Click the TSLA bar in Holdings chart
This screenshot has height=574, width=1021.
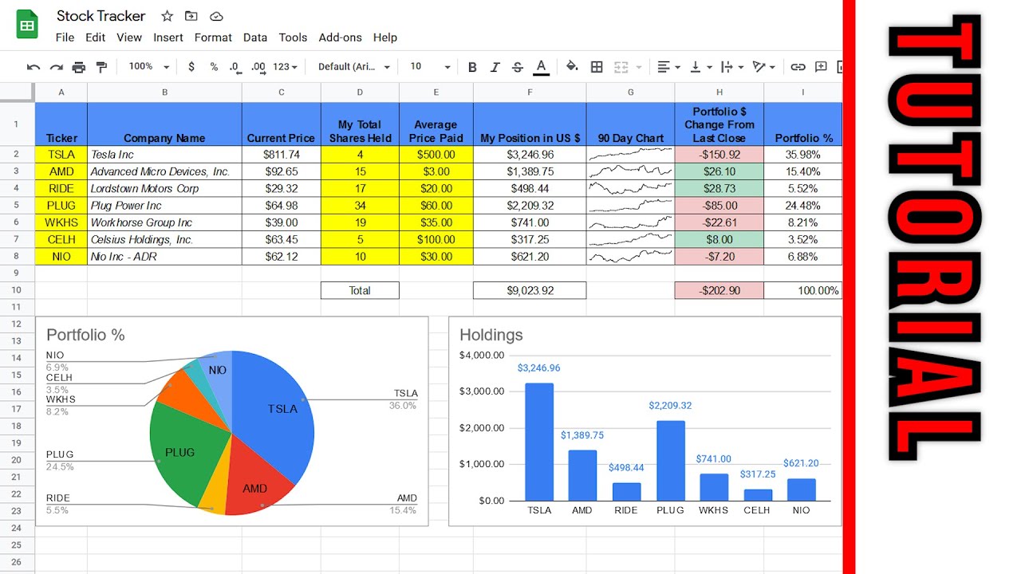pos(539,442)
